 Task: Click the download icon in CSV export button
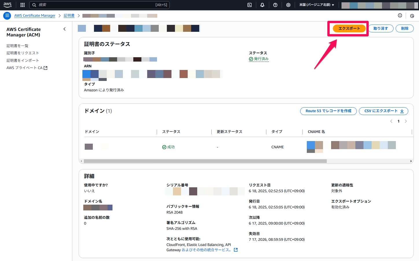pyautogui.click(x=402, y=111)
